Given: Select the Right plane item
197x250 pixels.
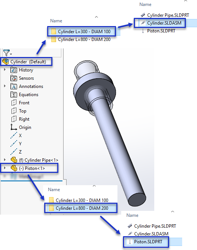Looking at the screenshot, I should click(24, 119).
